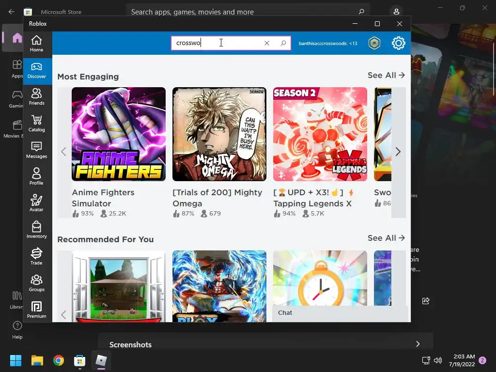The height and width of the screenshot is (372, 496).
Task: Click [Trials of 200] Mighty Omega title
Action: point(217,198)
